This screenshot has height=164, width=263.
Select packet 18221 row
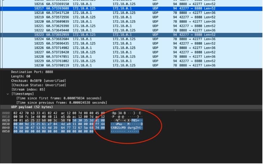tap(131, 26)
